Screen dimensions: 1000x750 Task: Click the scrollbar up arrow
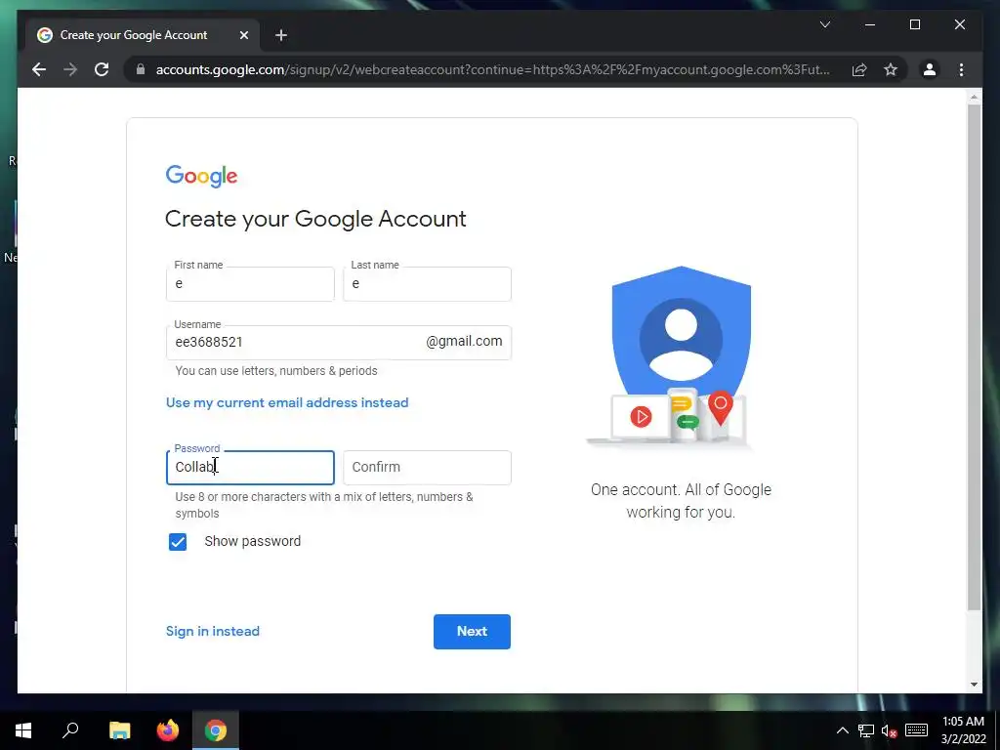click(974, 97)
